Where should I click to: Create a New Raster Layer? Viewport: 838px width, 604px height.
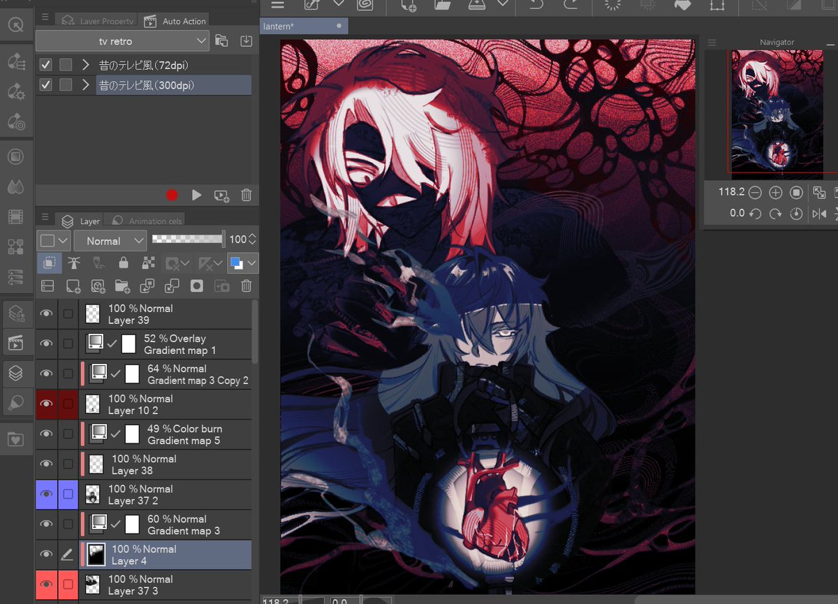point(73,286)
